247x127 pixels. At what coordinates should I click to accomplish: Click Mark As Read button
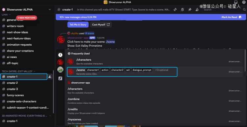point(232,17)
